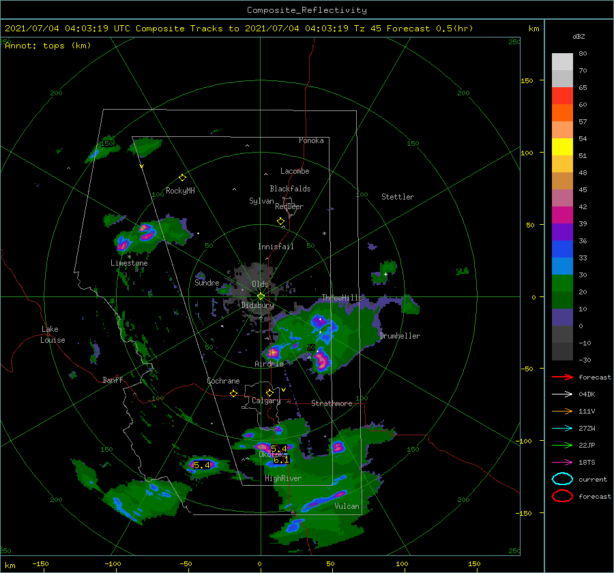This screenshot has height=573, width=614.
Task: Click the Okotoks label
Action: coord(273,454)
